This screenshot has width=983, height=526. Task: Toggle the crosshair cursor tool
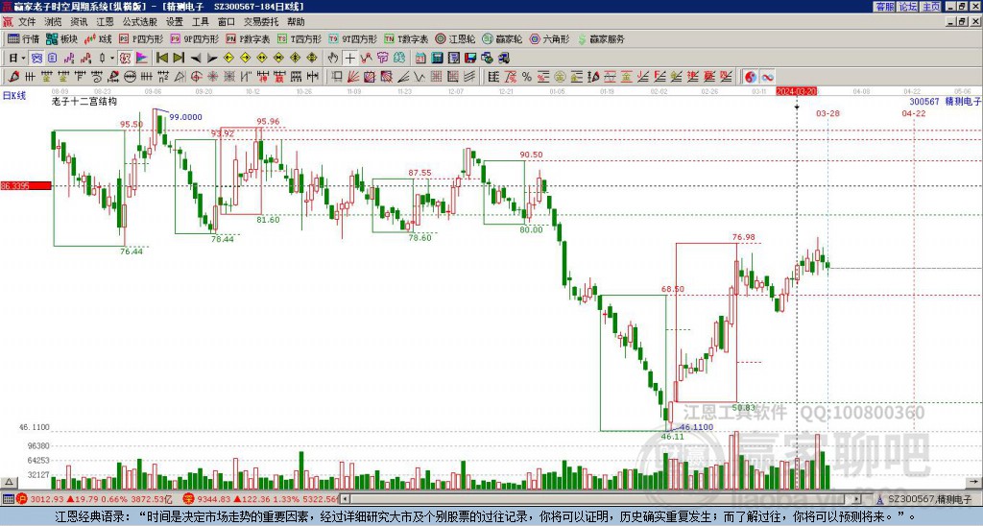[x=349, y=59]
